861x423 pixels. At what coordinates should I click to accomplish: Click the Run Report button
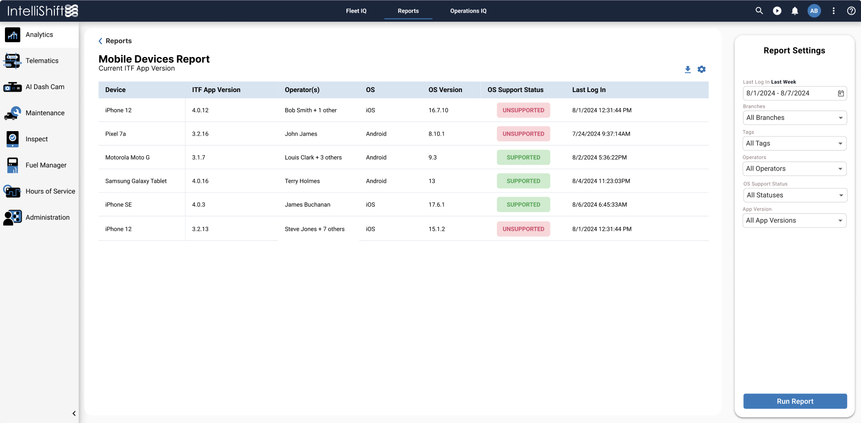tap(795, 401)
